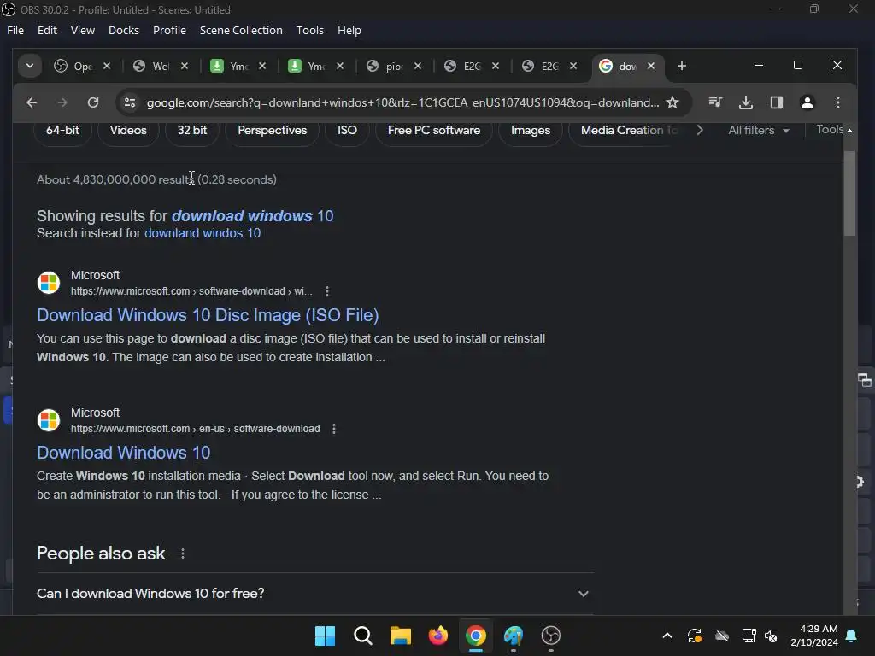Screen dimensions: 875x656
Task: Close the 'pip' tab
Action: pyautogui.click(x=417, y=67)
